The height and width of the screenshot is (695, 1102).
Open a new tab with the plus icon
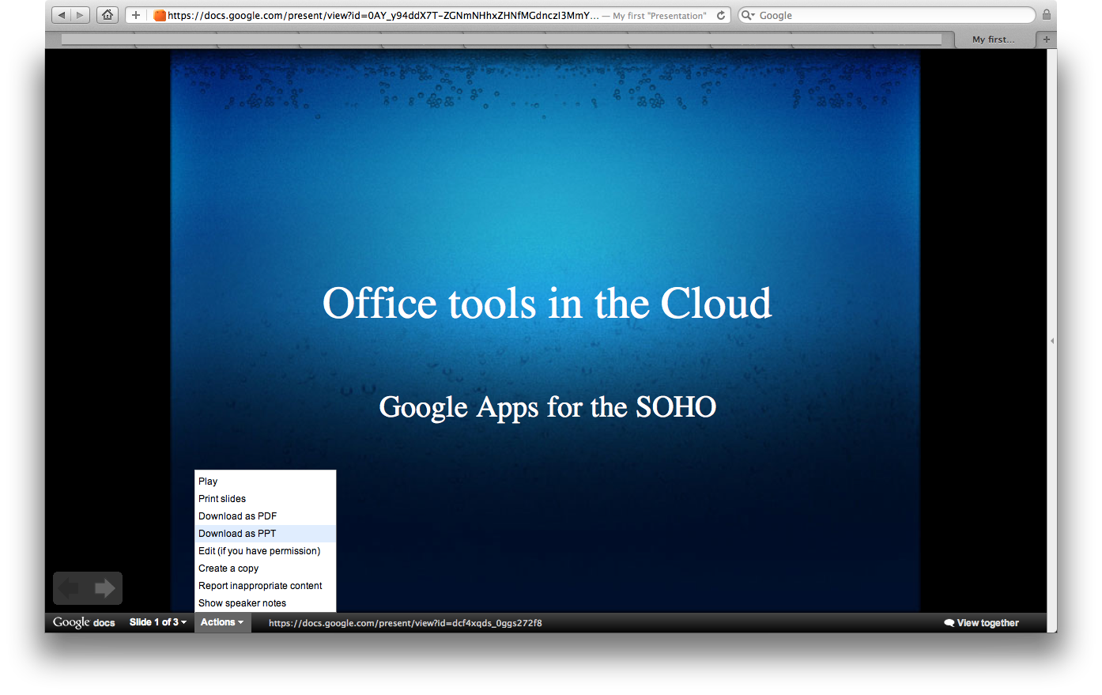(x=1047, y=39)
